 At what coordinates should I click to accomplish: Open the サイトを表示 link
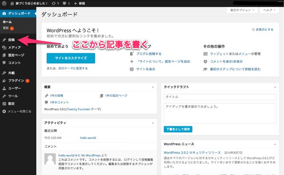pos(146,69)
